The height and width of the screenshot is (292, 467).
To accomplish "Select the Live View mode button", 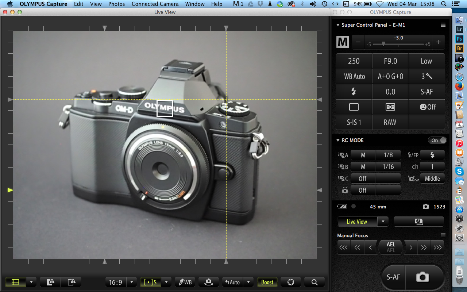I will (357, 222).
